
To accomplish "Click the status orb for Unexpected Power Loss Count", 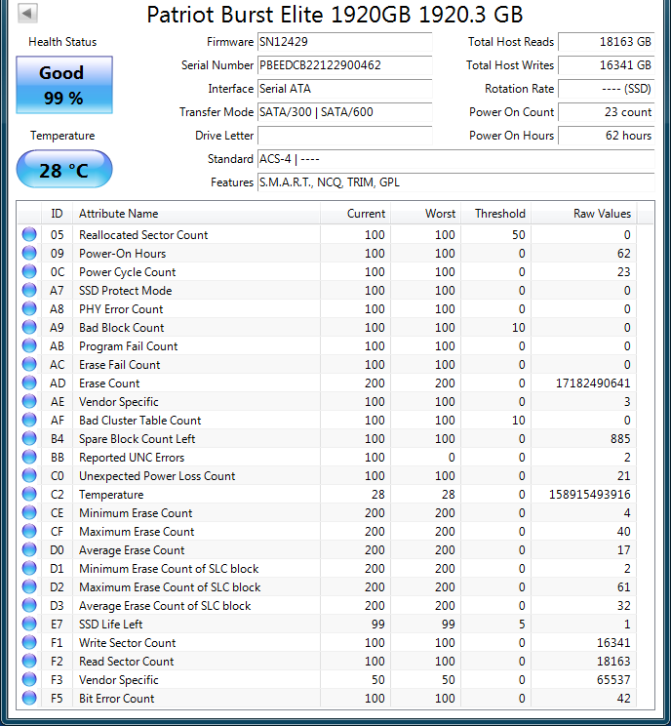I will click(29, 475).
